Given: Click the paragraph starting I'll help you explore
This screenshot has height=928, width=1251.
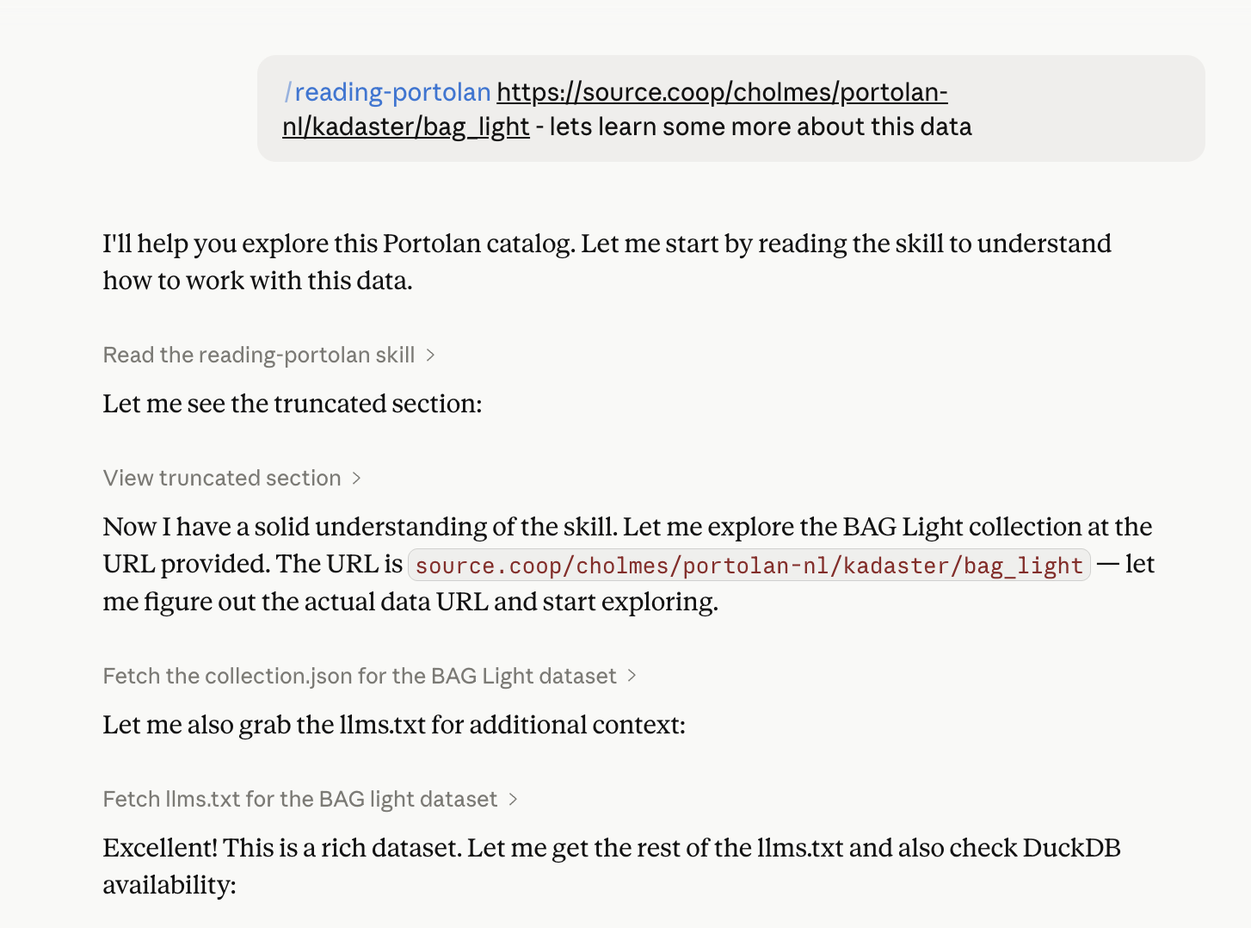Looking at the screenshot, I should click(607, 262).
